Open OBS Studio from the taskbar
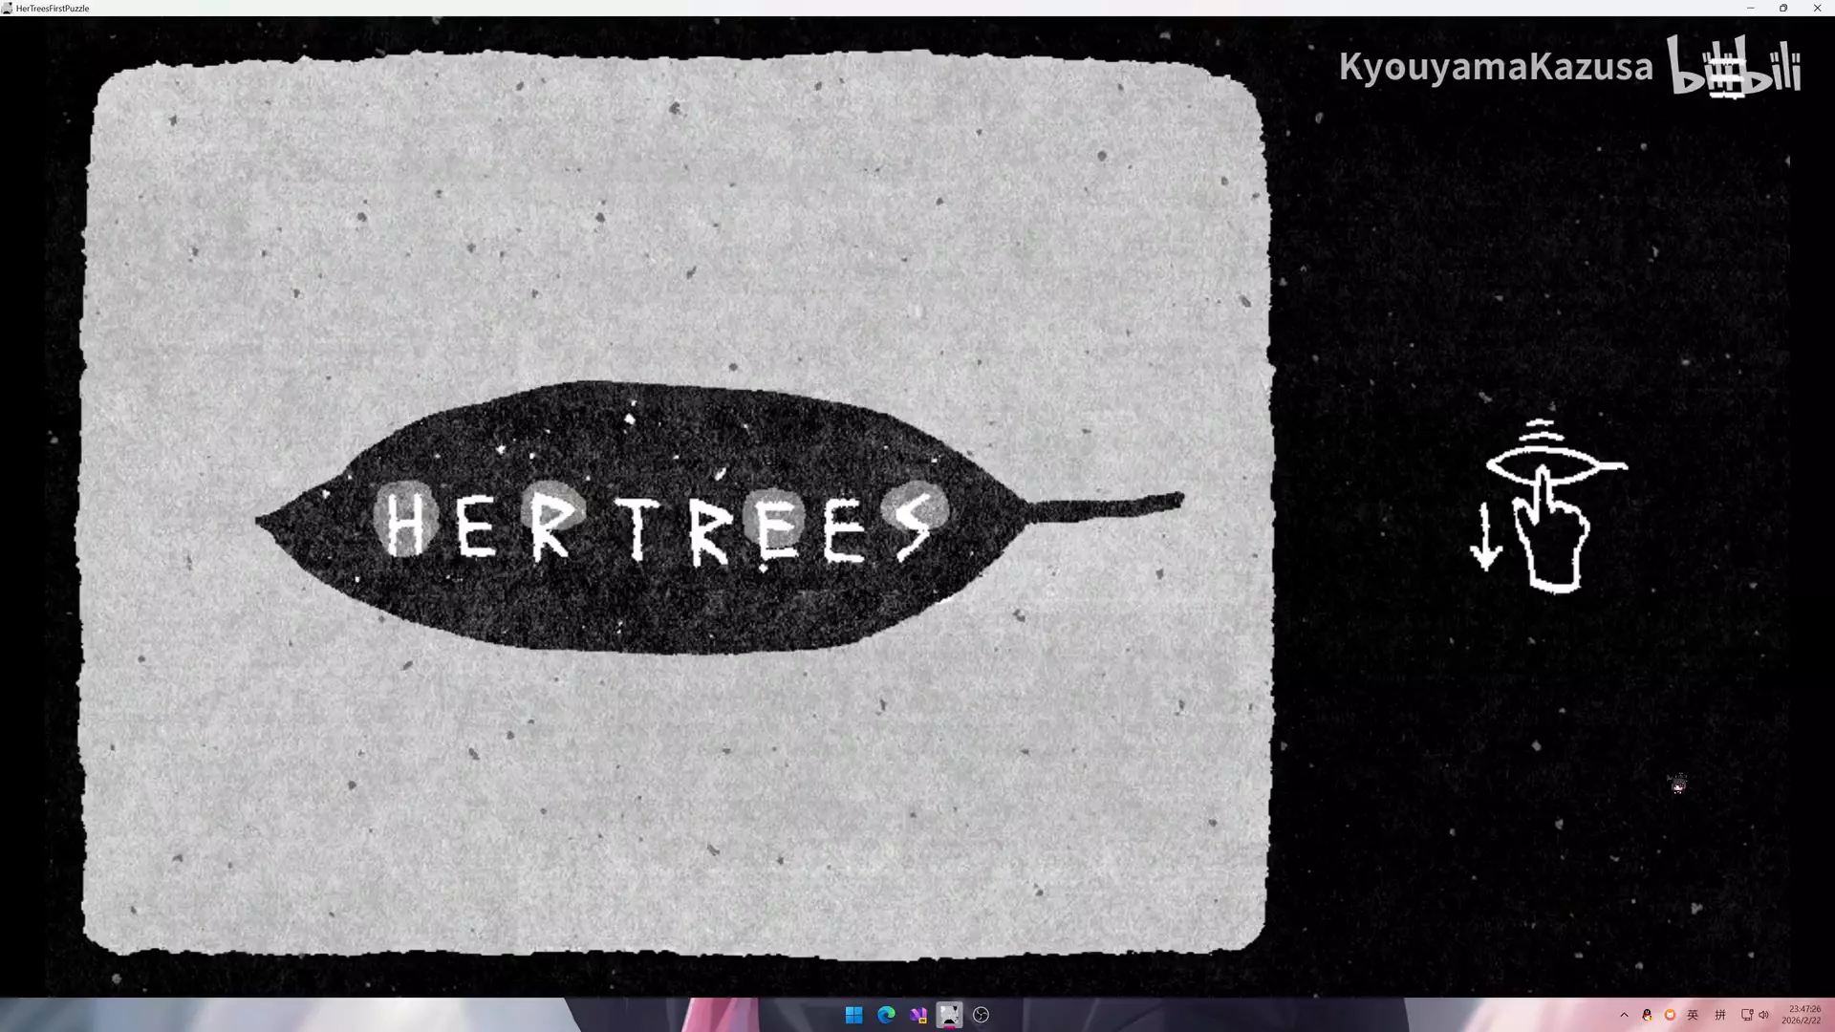Screen dimensions: 1835x1032 click(x=981, y=1015)
